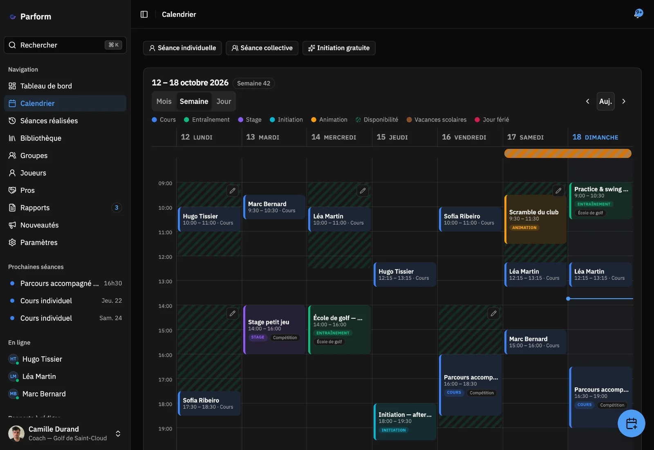Go to next week arrow

pos(624,101)
